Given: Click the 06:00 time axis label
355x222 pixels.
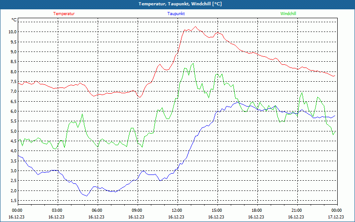Looking at the screenshot, I should [97, 210].
